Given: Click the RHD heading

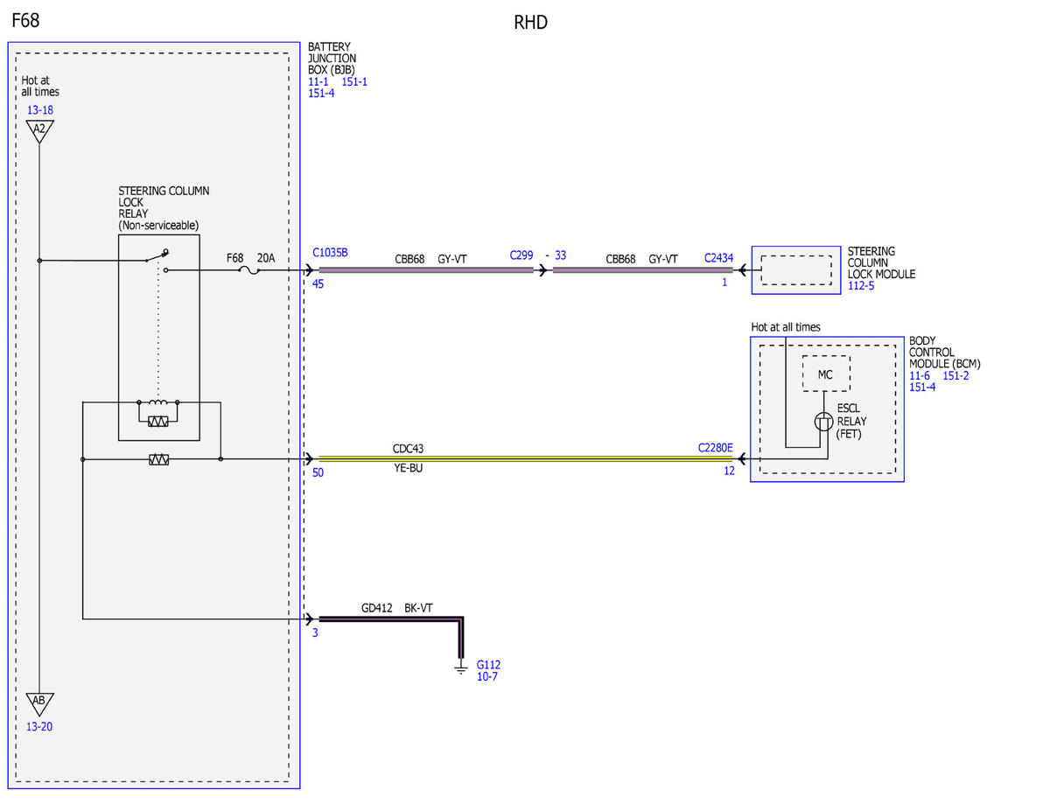Looking at the screenshot, I should click(x=530, y=23).
